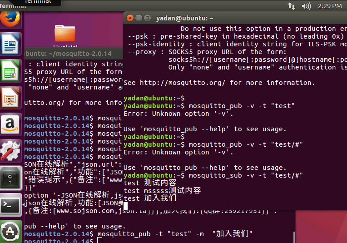Launch LibreOffice Calc spreadsheet app
The width and height of the screenshot is (347, 243).
pos(10,71)
